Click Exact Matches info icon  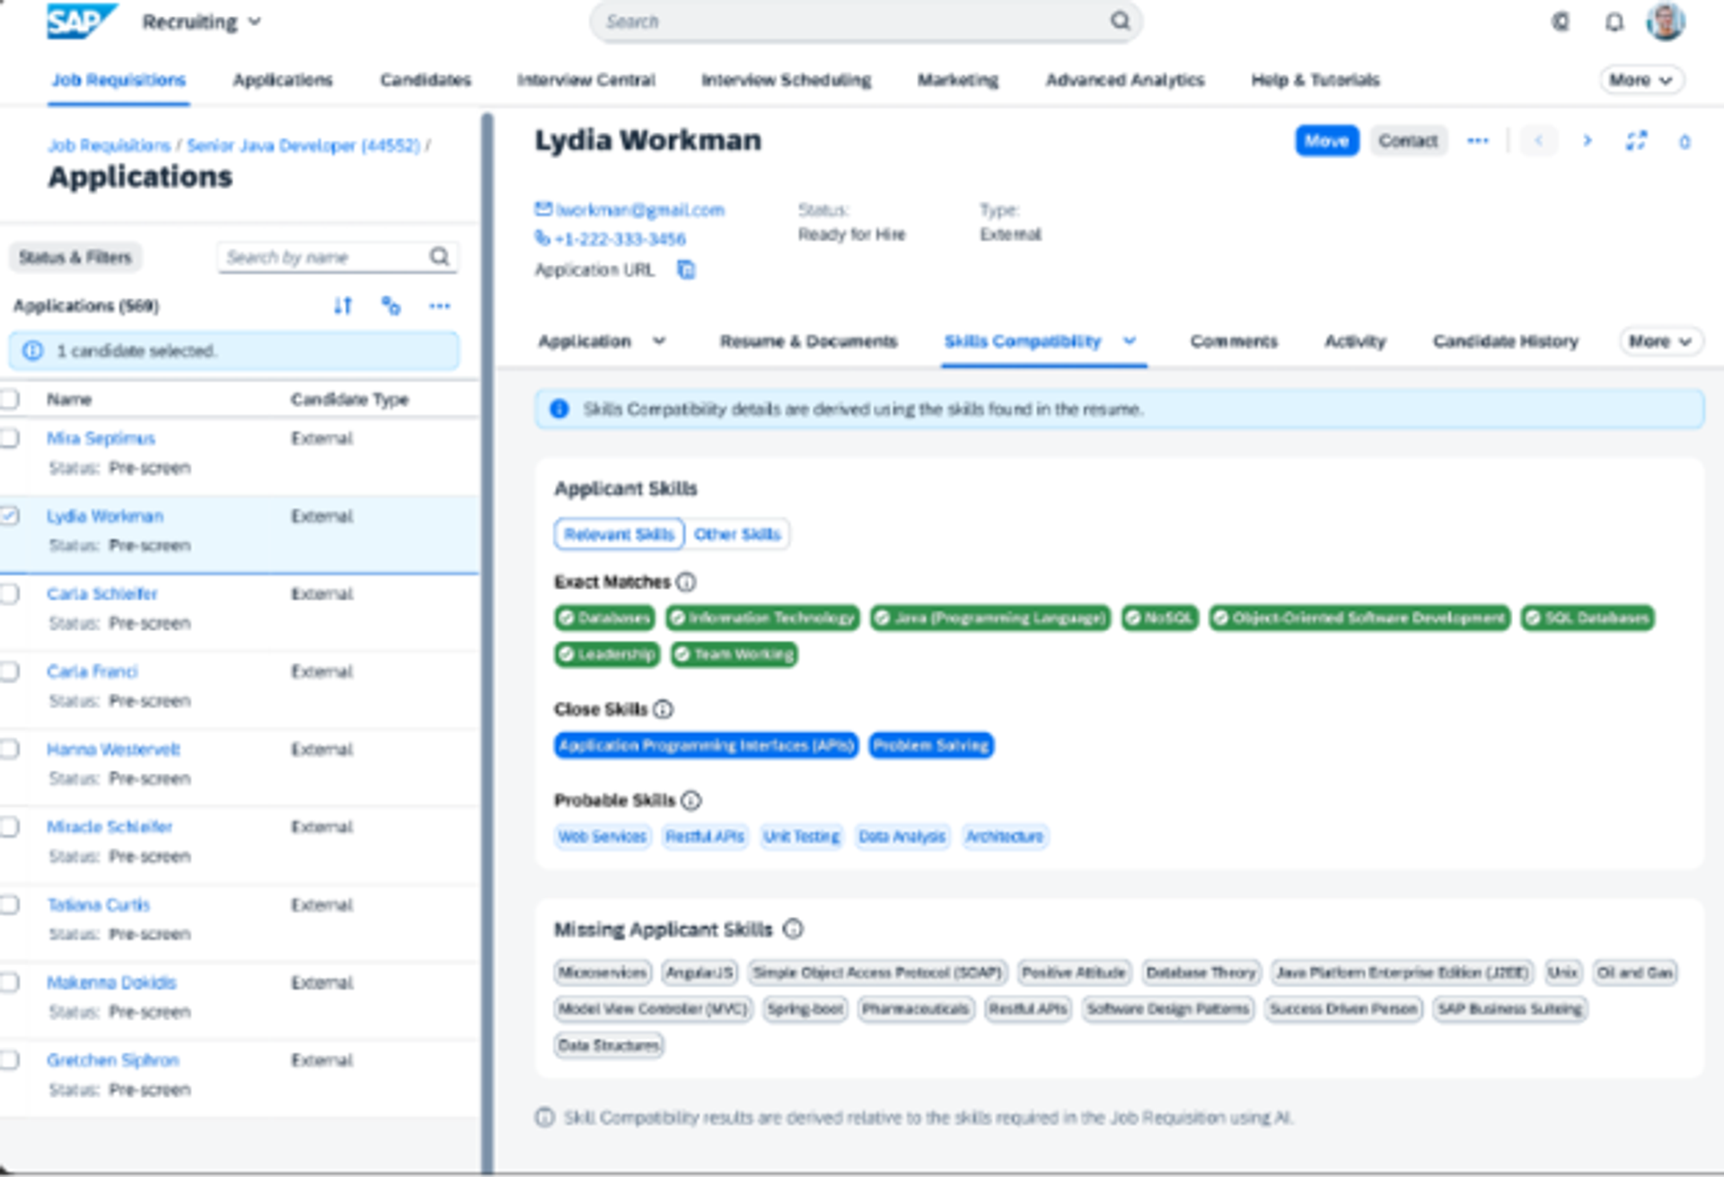point(686,583)
